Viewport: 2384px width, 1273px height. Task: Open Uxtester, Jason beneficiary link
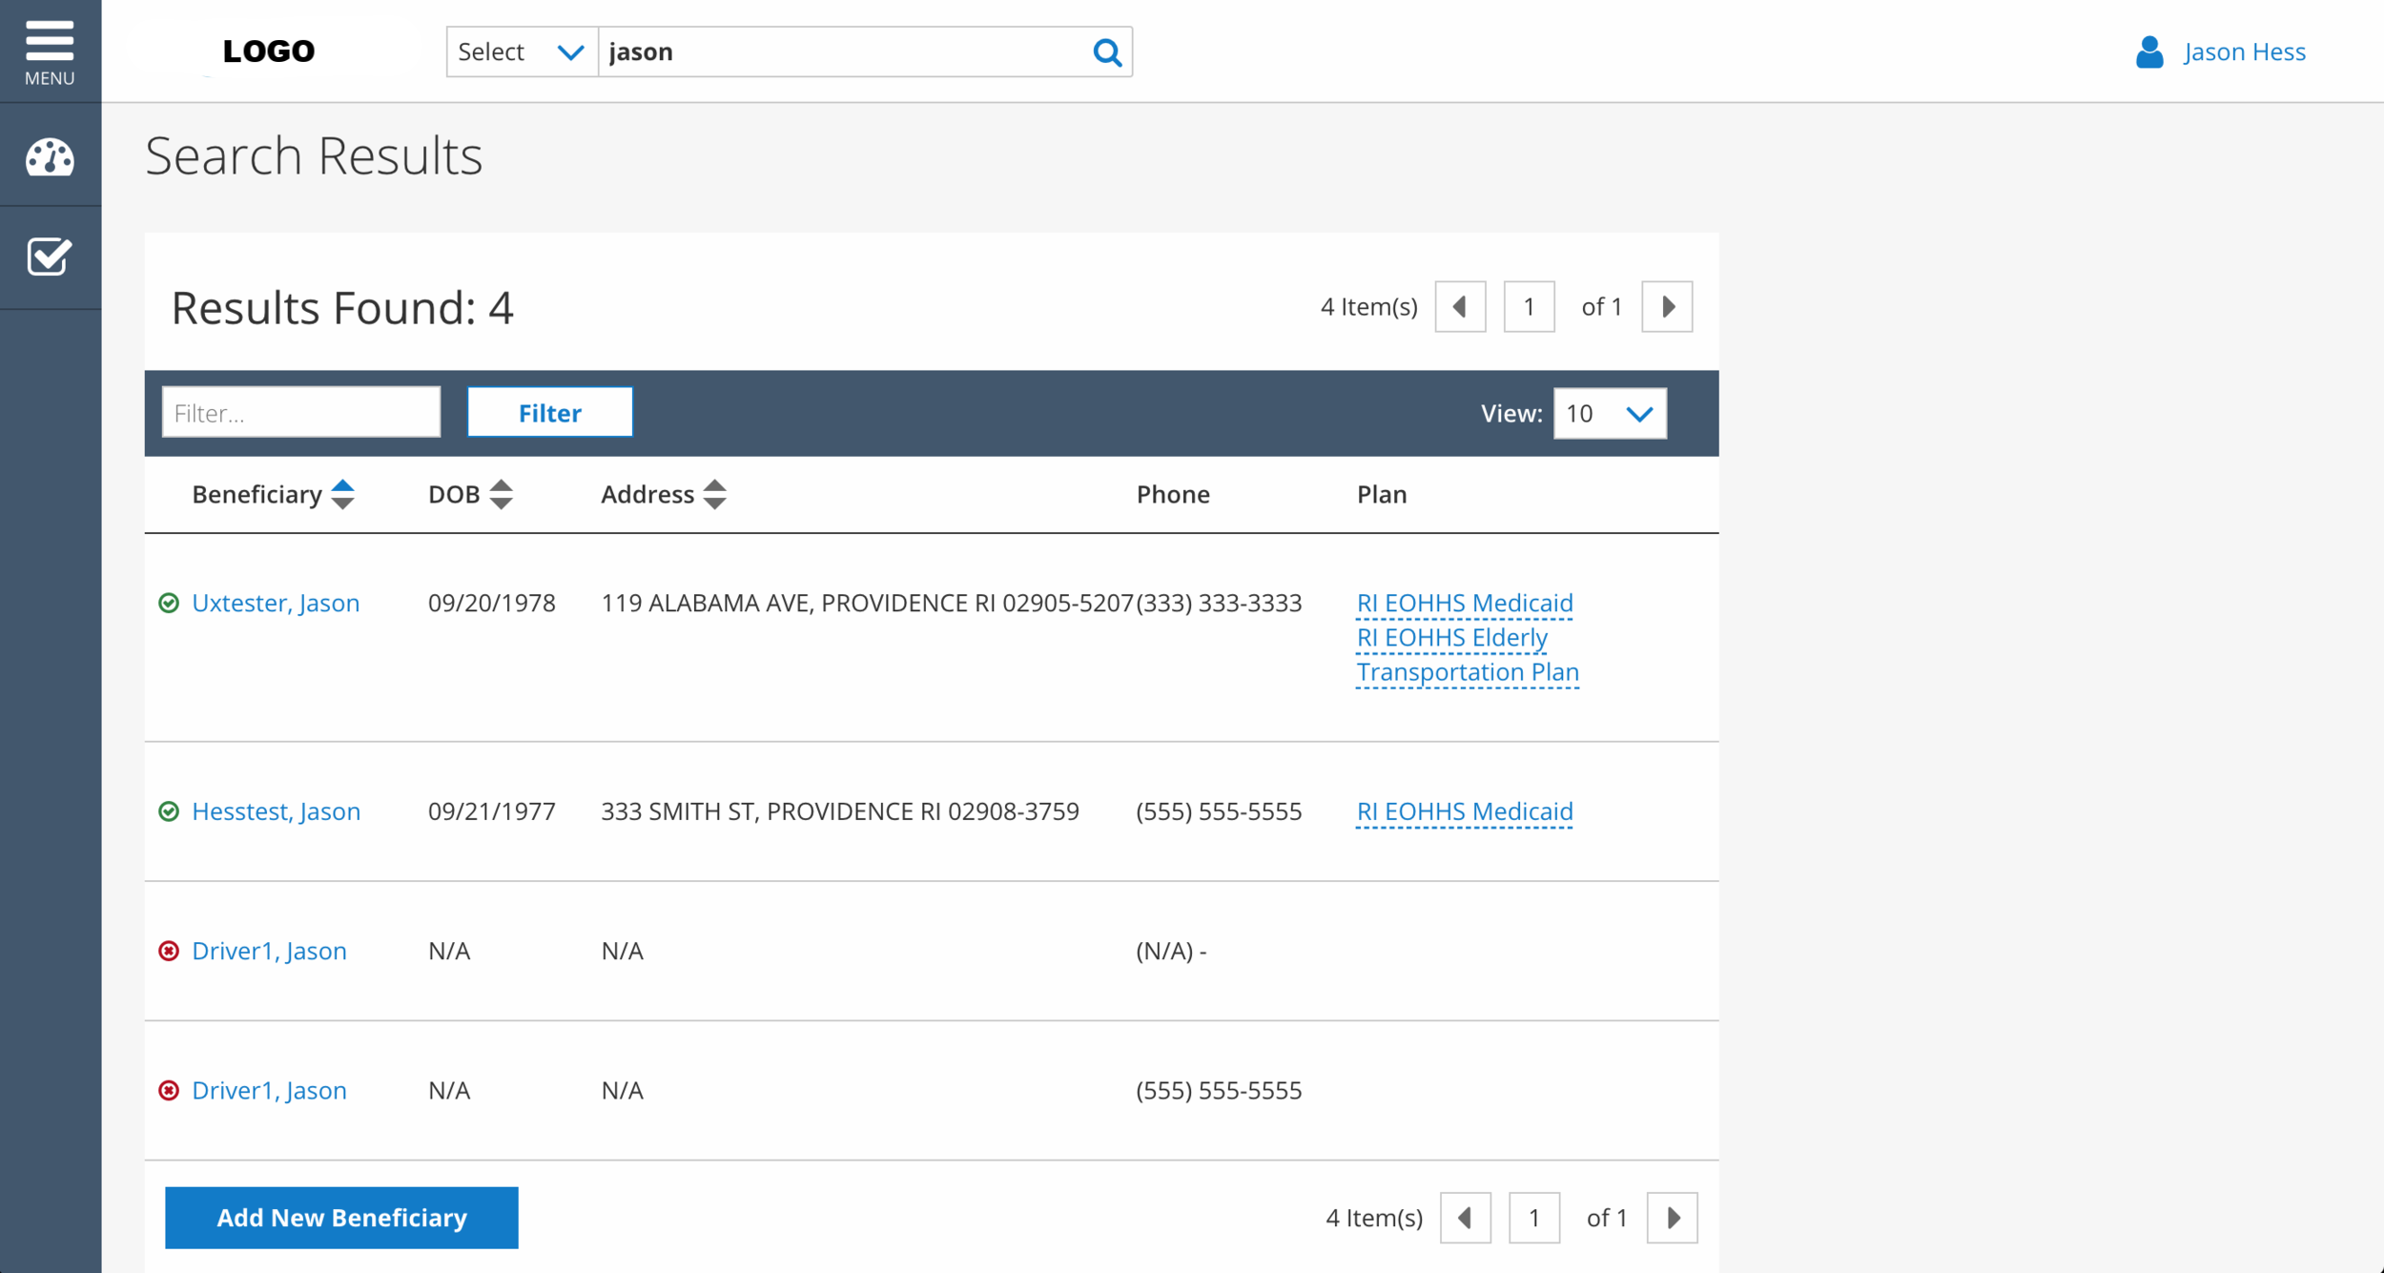pos(276,603)
